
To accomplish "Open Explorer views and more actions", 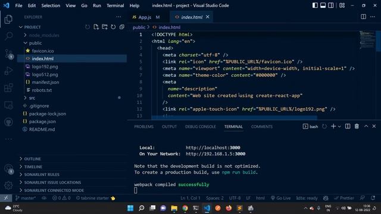I will click(x=118, y=17).
